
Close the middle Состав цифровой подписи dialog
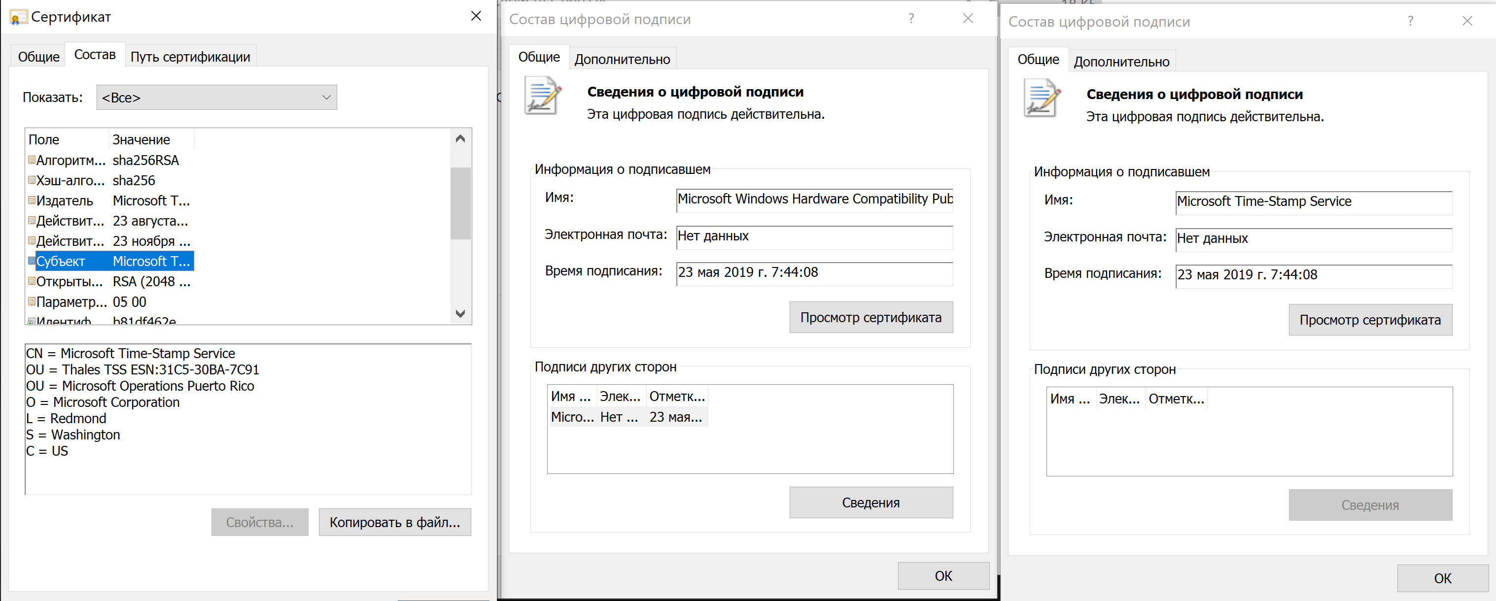968,19
